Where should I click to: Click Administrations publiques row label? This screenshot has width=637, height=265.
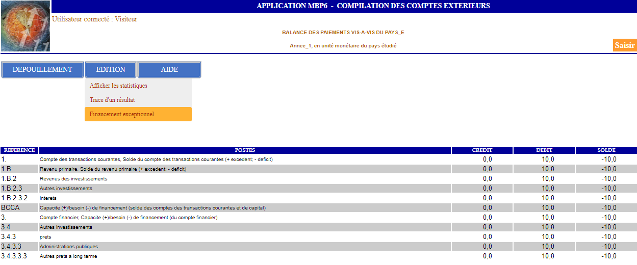[x=69, y=247]
